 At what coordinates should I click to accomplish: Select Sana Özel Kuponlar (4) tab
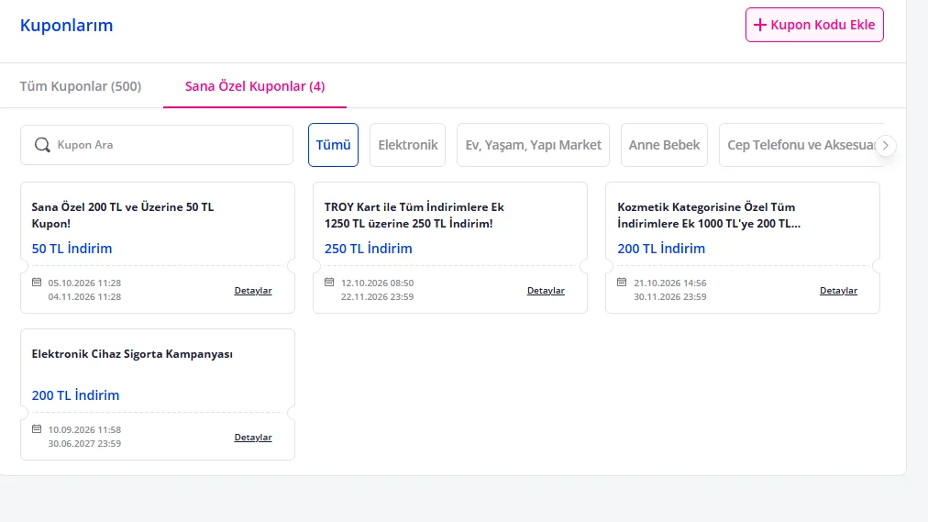pos(255,86)
